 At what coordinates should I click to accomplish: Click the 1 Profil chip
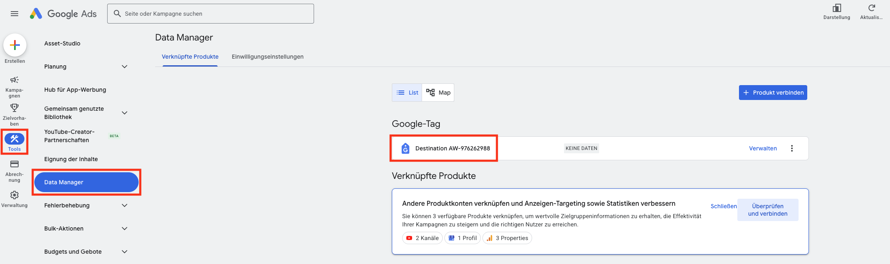(463, 238)
